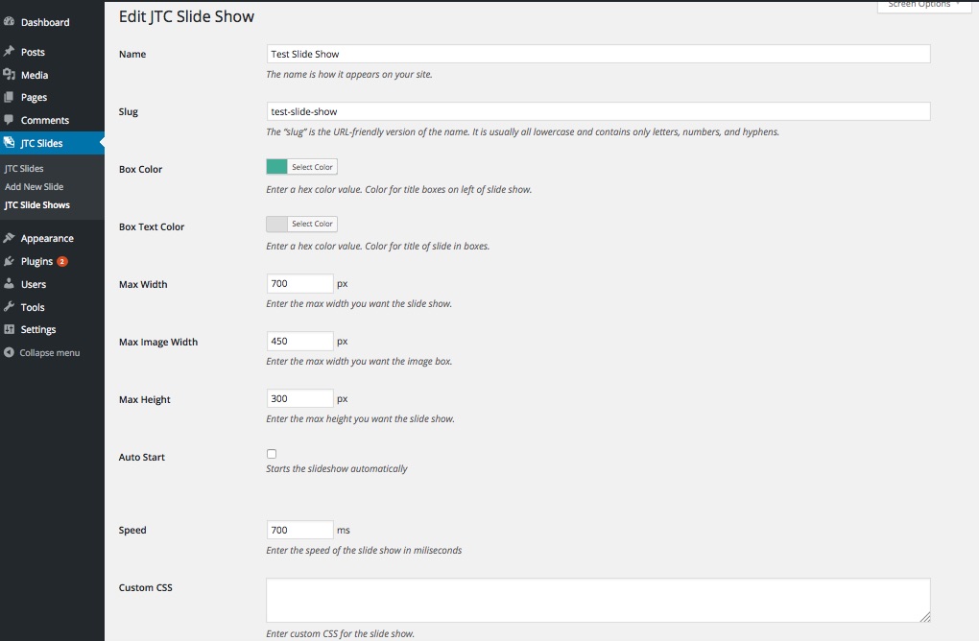
Task: Focus the Max Image Width field
Action: pos(299,341)
